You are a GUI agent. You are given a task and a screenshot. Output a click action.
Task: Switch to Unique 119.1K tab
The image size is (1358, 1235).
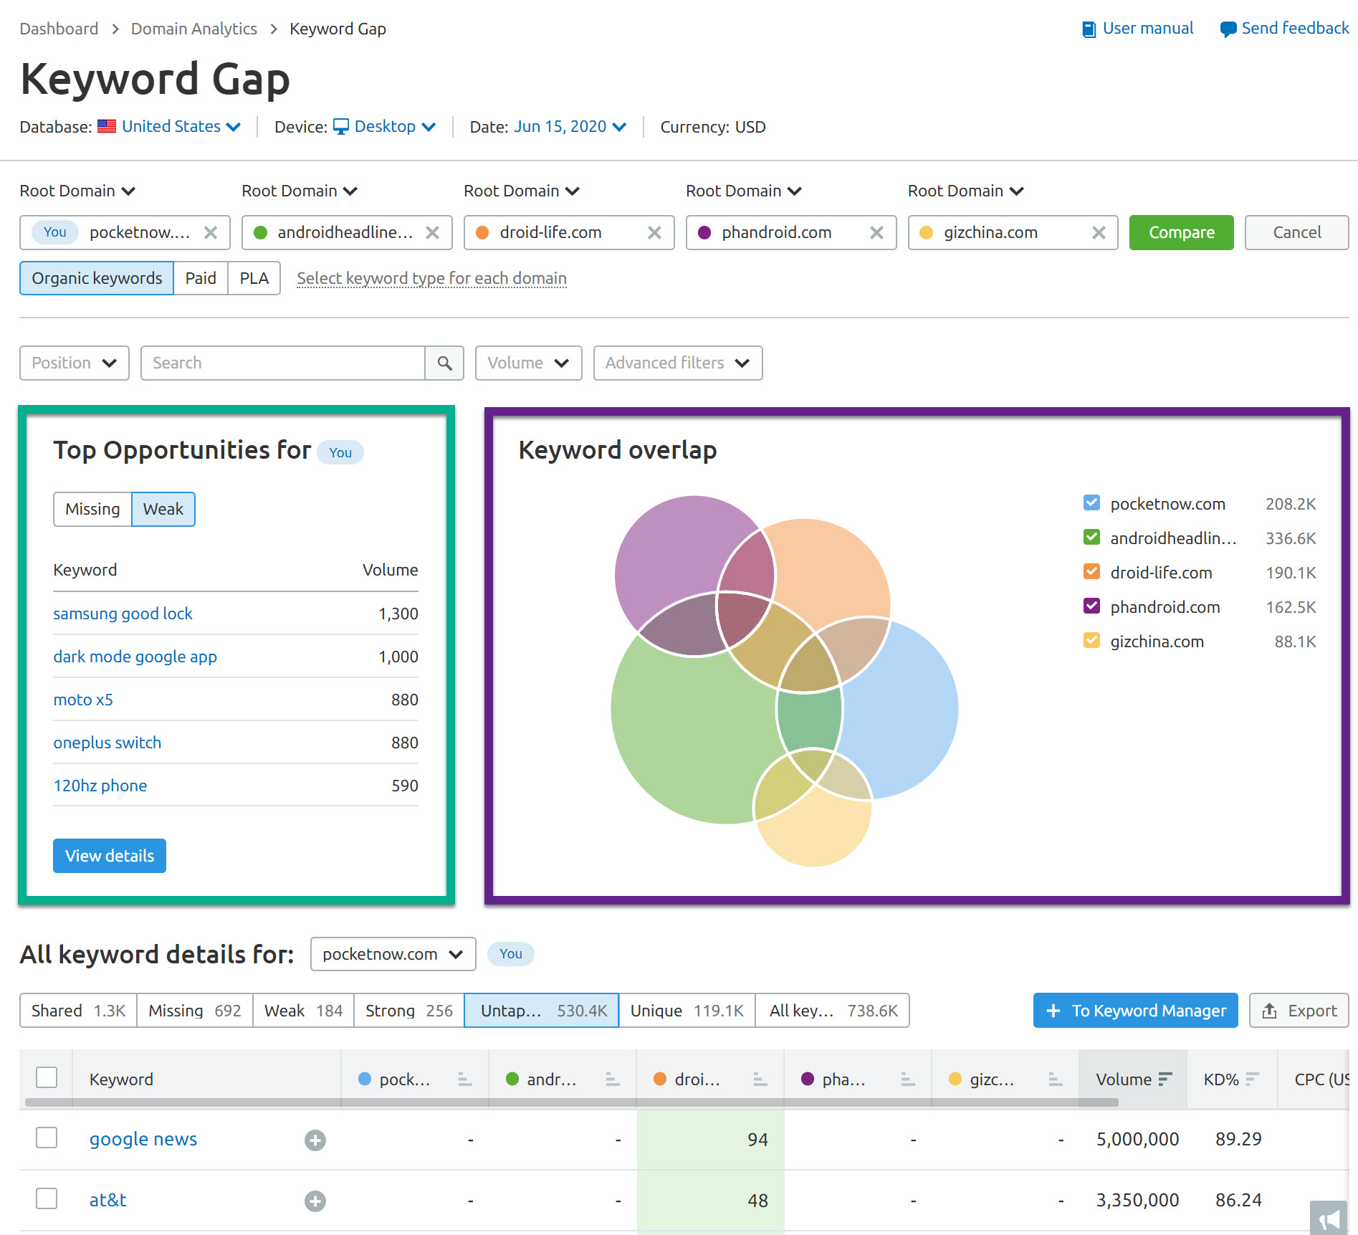pos(687,1011)
